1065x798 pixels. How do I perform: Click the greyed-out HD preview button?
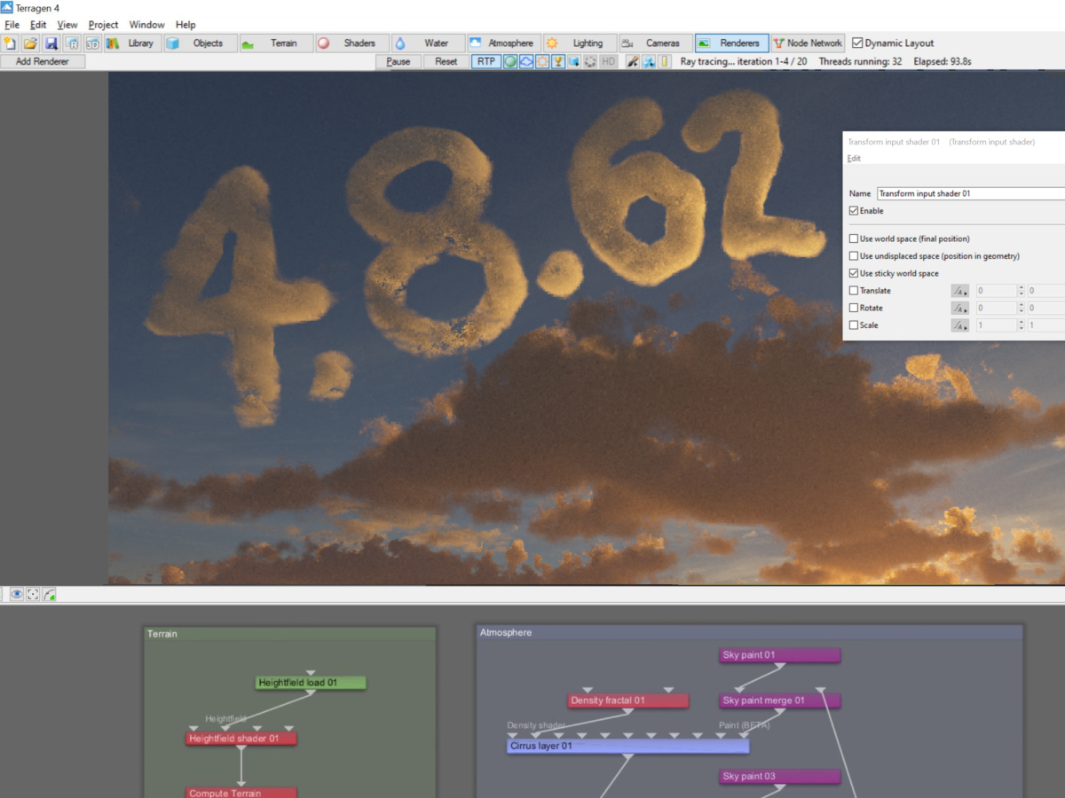(608, 61)
